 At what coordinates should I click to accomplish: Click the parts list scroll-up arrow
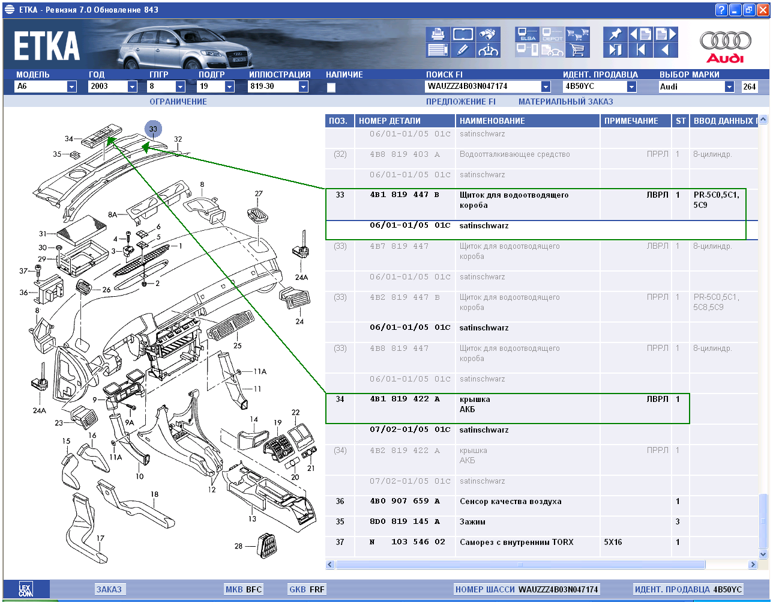[763, 120]
